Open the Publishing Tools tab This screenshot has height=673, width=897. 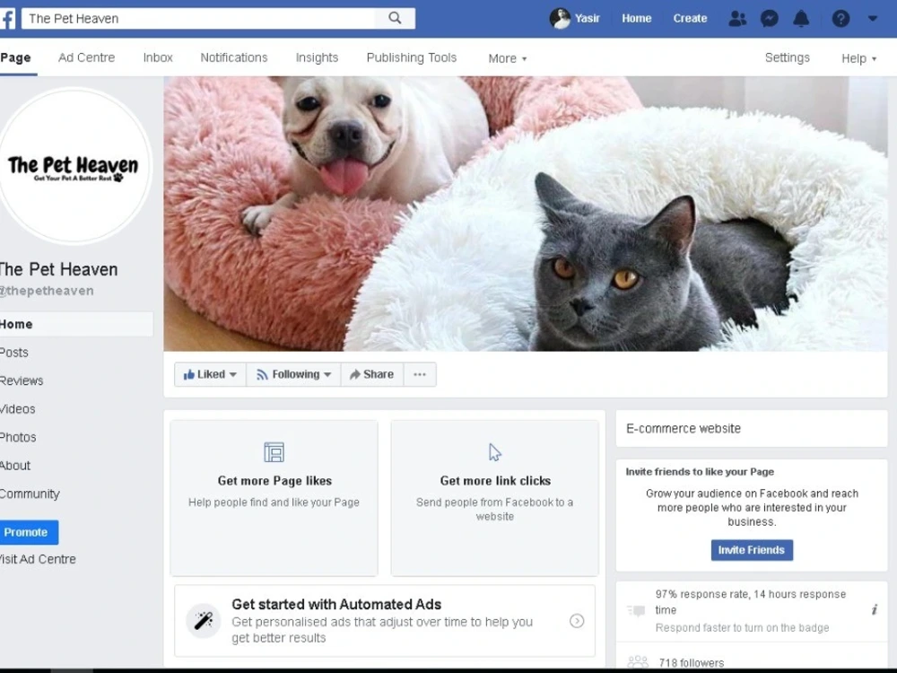(412, 57)
